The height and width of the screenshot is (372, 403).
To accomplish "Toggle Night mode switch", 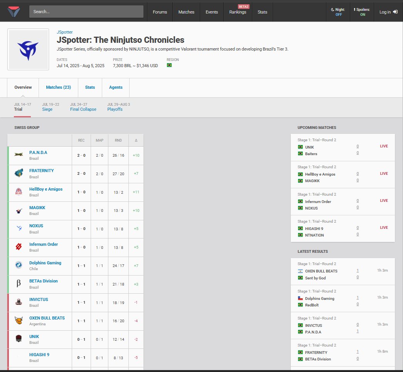I will tap(338, 12).
